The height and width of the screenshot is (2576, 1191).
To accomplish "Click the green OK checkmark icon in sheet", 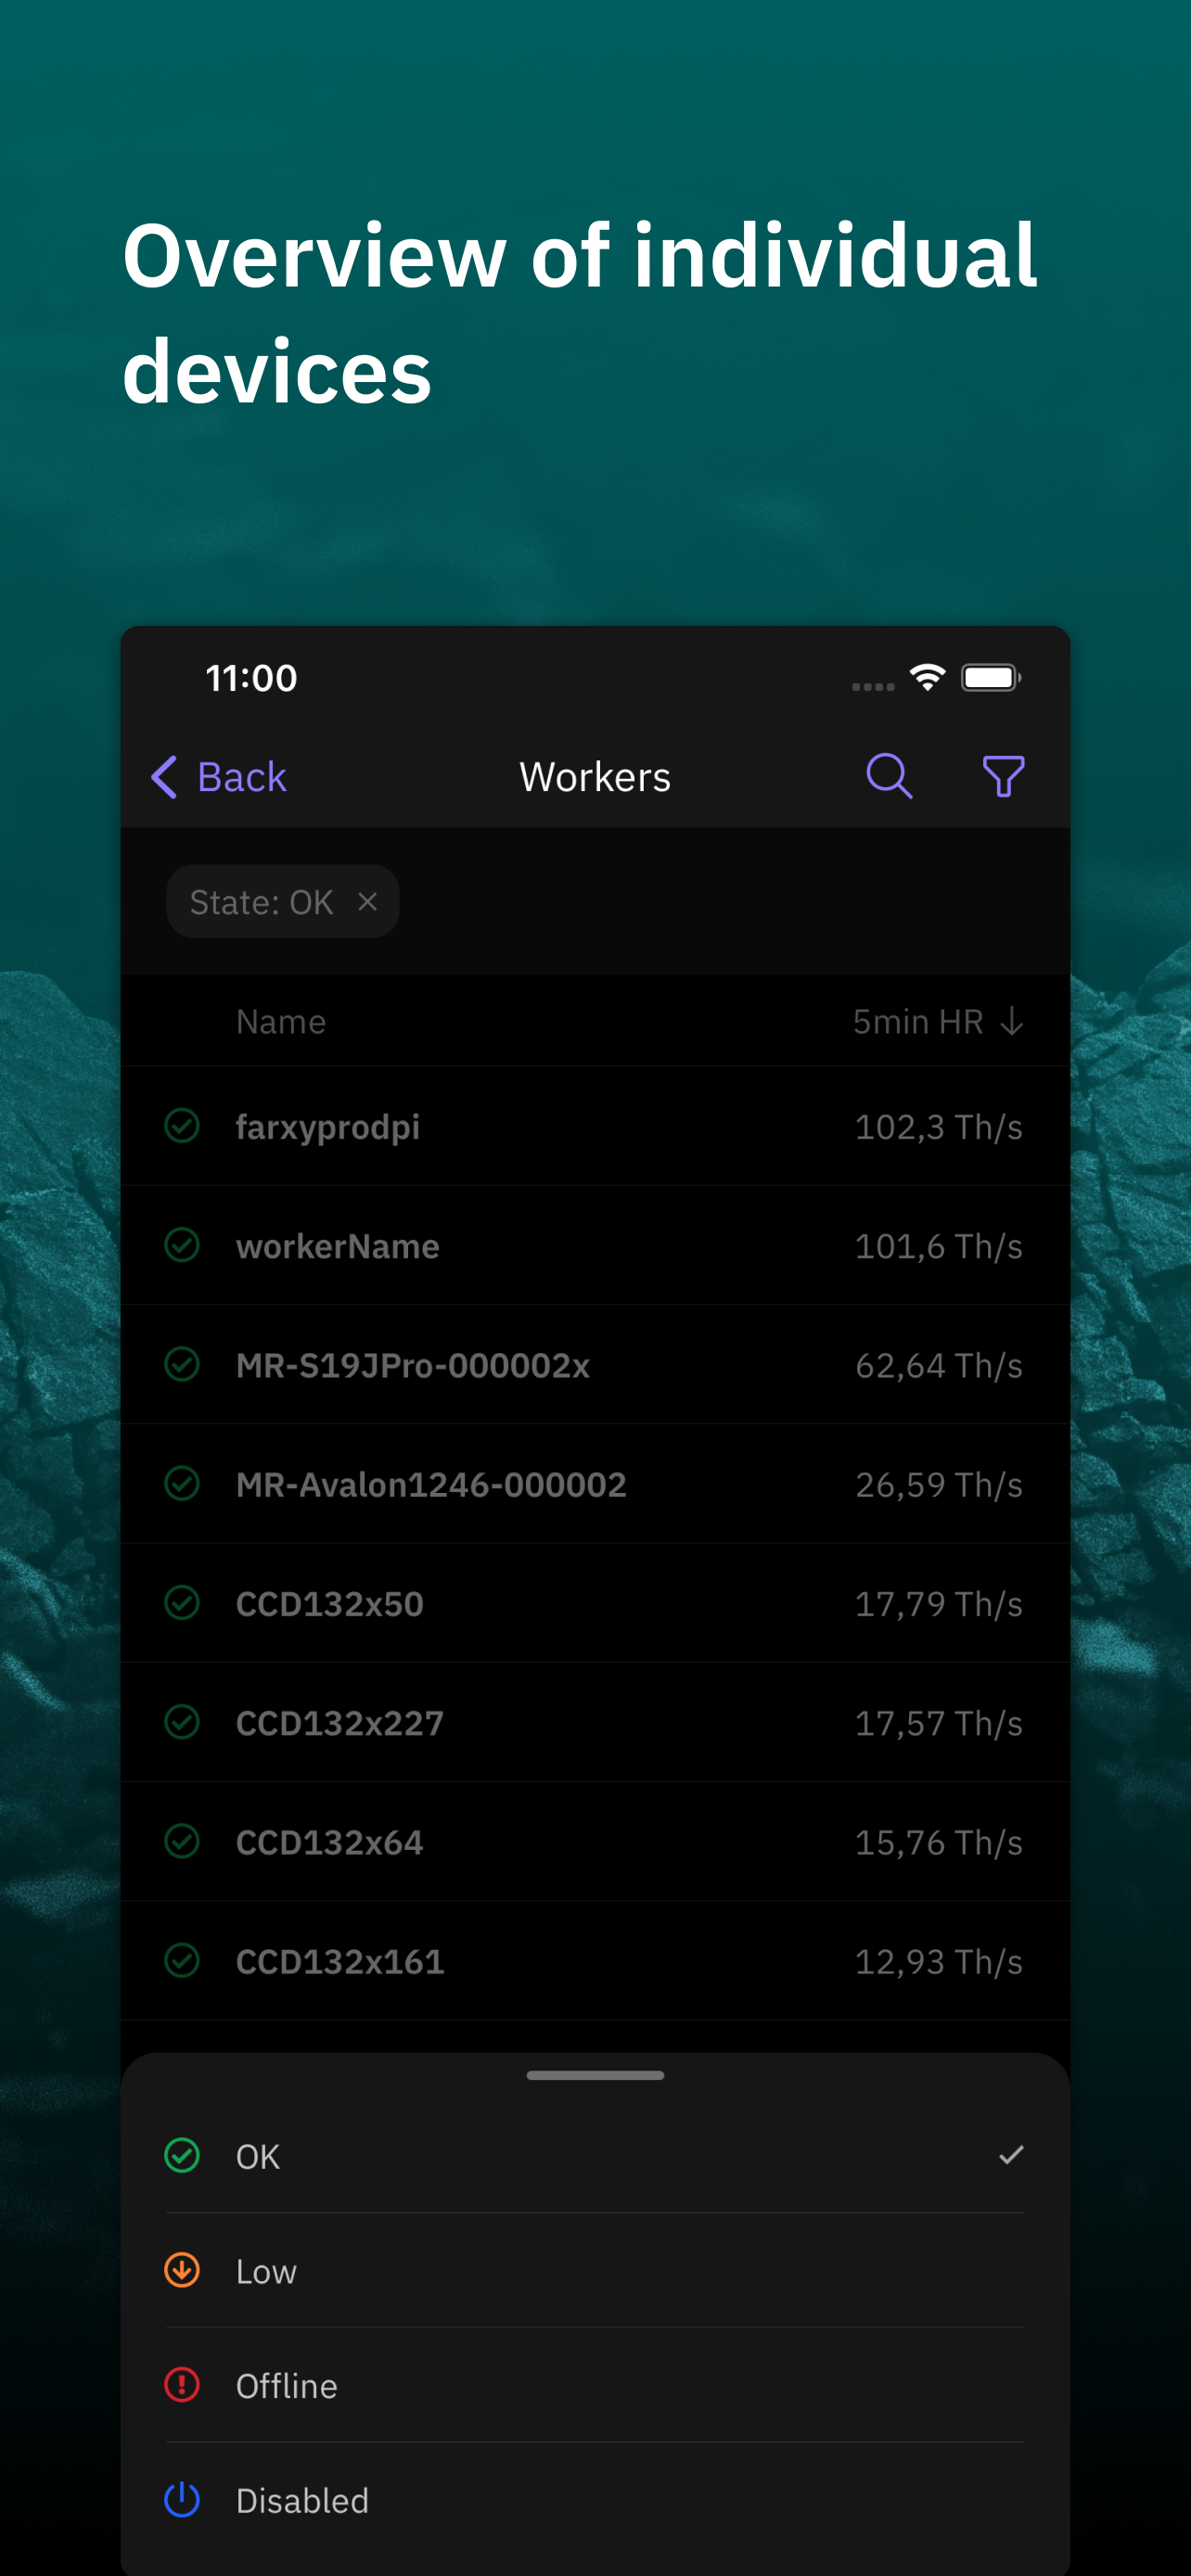I will pos(182,2155).
